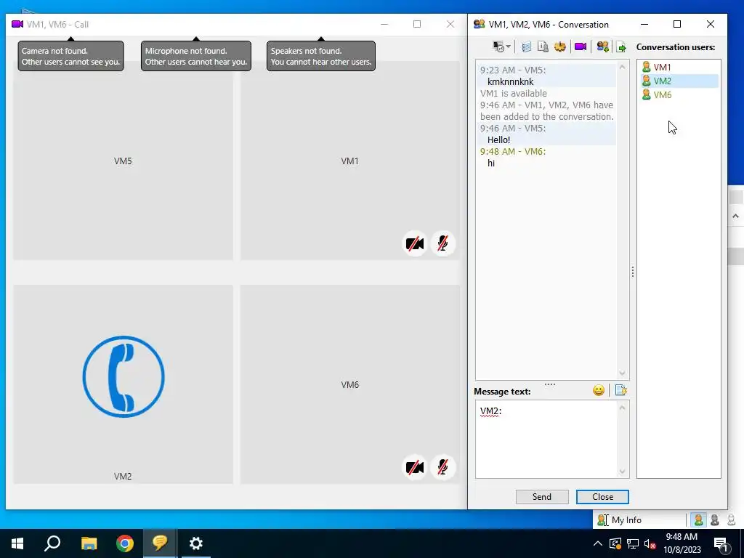Click the 'hi' message from VM6
Screen dimensions: 744x558
(491, 163)
